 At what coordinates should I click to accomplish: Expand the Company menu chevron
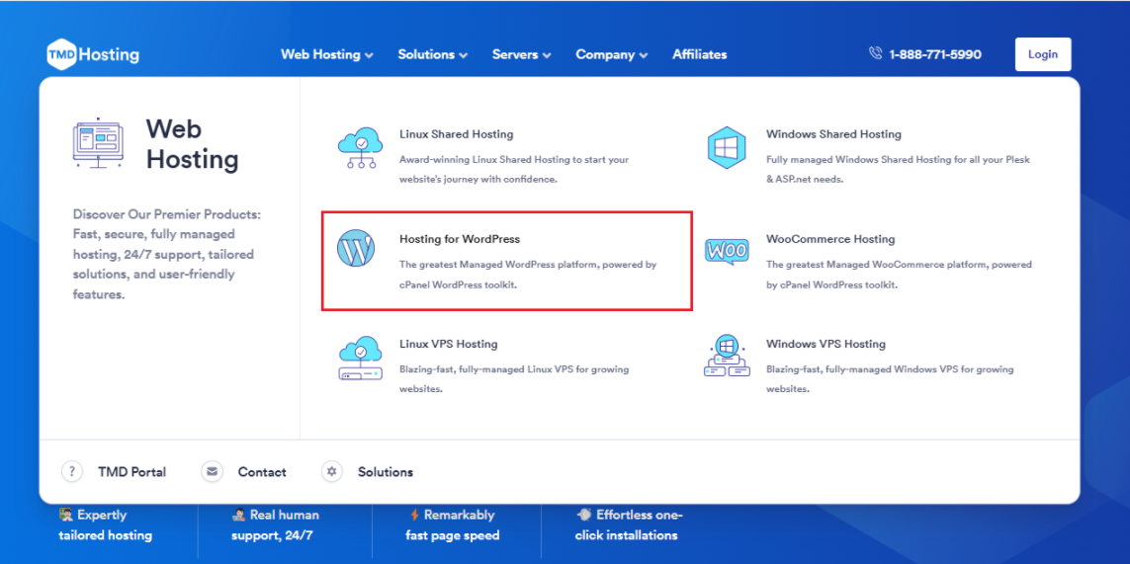643,55
